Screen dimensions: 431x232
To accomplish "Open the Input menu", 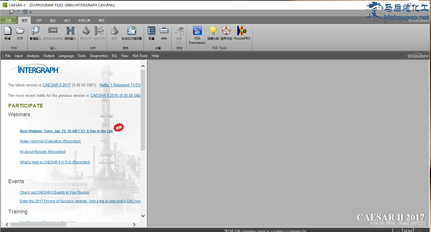I will 19,56.
